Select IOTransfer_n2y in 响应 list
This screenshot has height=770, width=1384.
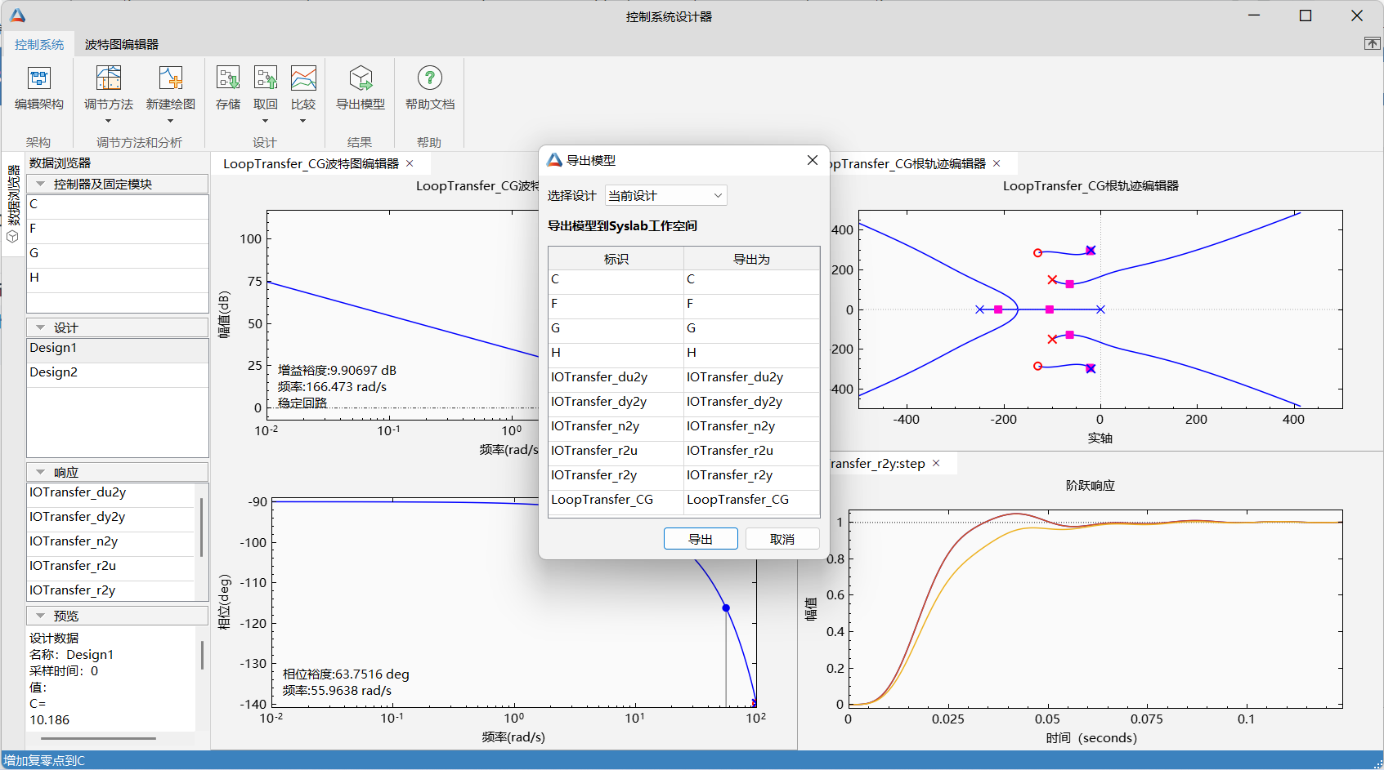coord(112,544)
